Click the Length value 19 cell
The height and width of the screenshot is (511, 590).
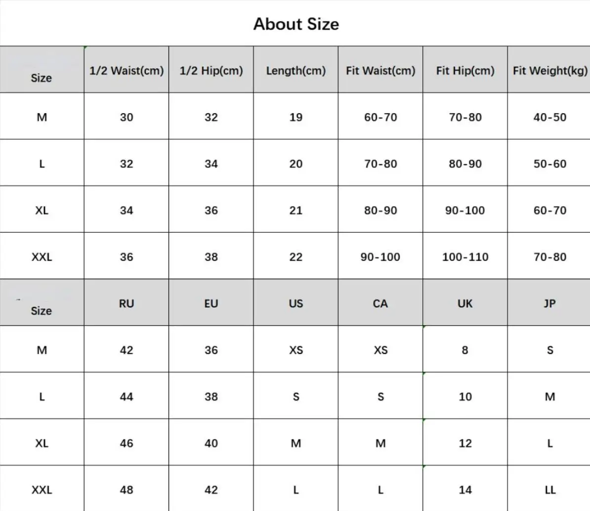point(295,117)
